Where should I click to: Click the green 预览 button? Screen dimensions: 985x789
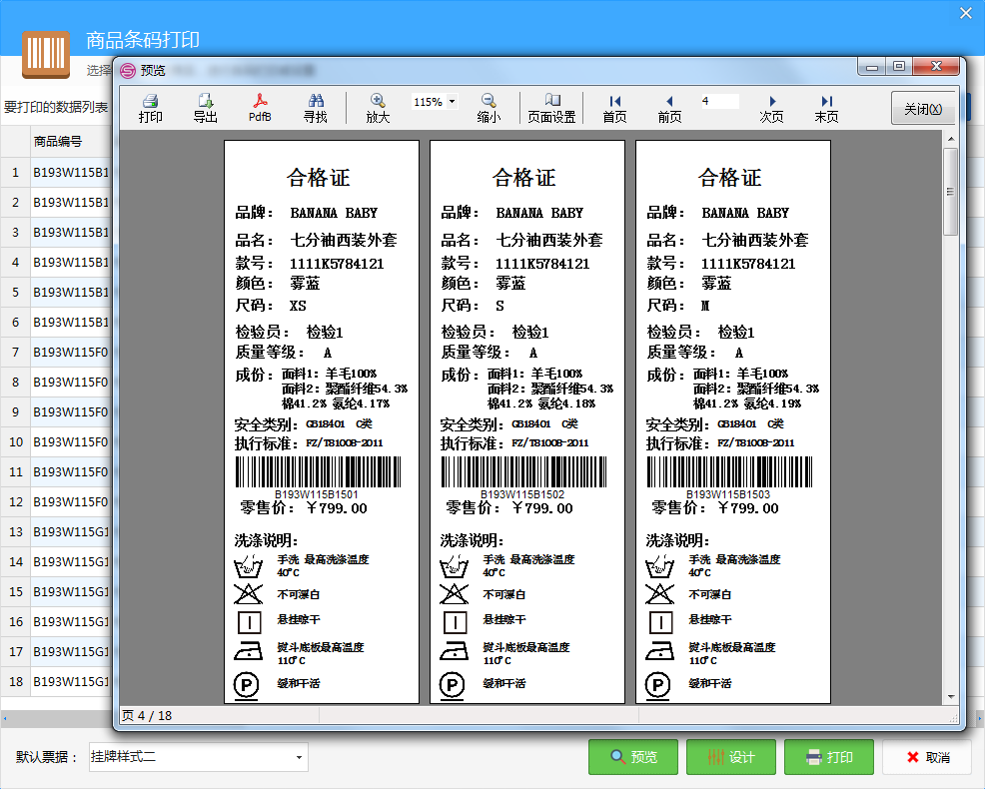click(633, 757)
